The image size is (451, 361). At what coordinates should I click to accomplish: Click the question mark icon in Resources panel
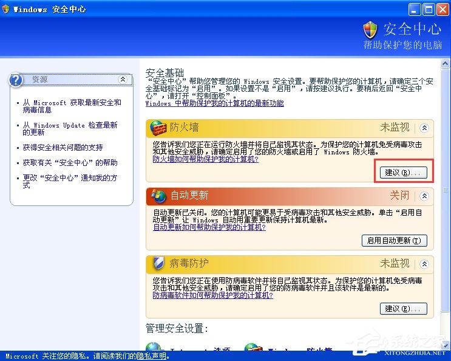tap(17, 80)
